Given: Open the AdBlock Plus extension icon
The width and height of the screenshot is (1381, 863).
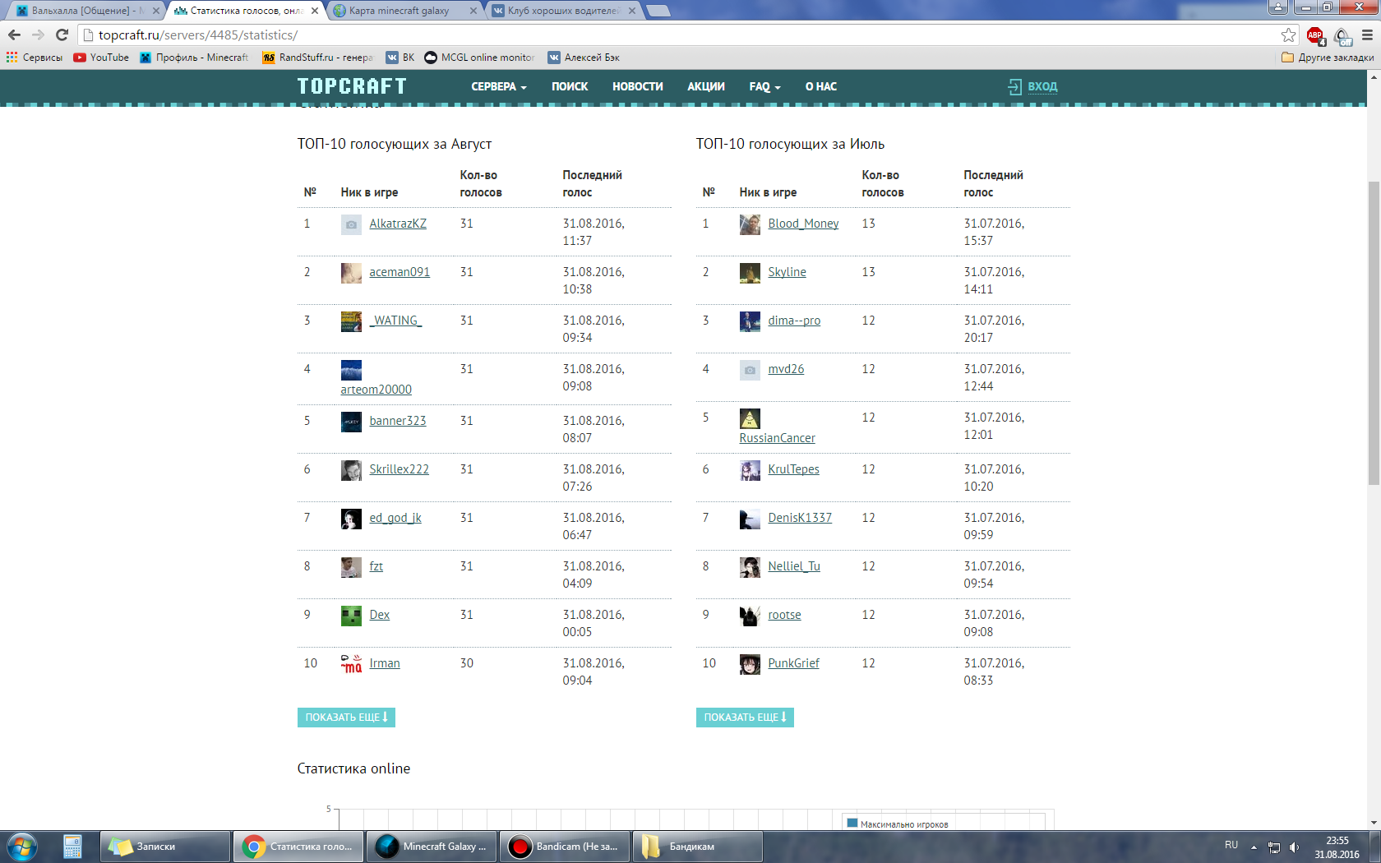Looking at the screenshot, I should click(x=1315, y=35).
